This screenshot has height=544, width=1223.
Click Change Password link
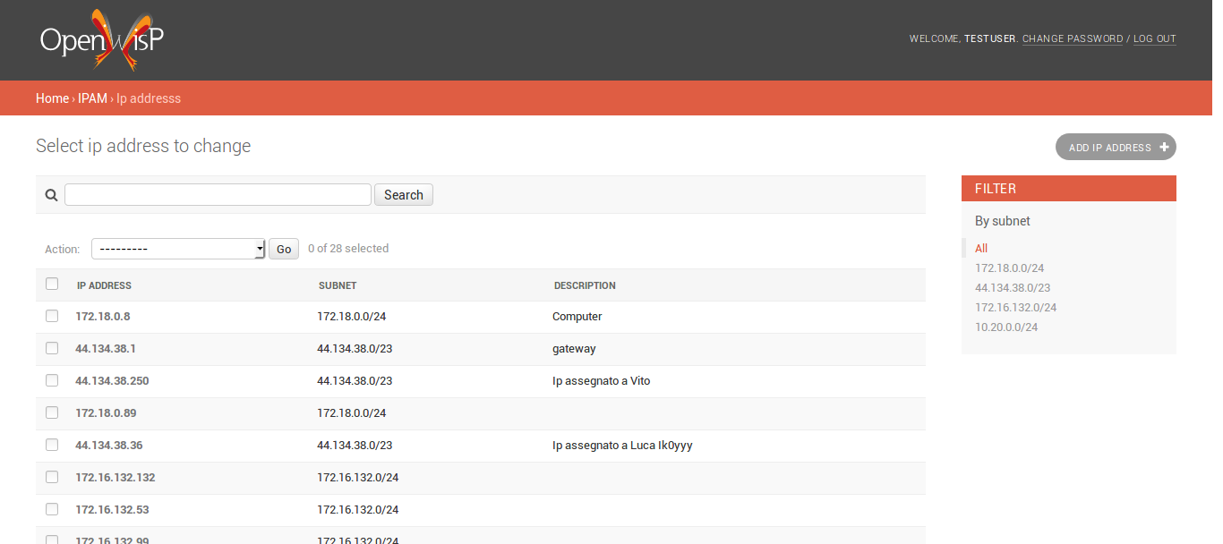point(1073,38)
